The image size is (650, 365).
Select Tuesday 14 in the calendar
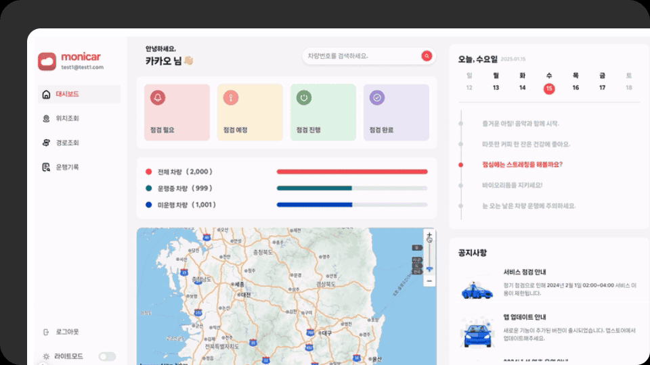point(522,88)
